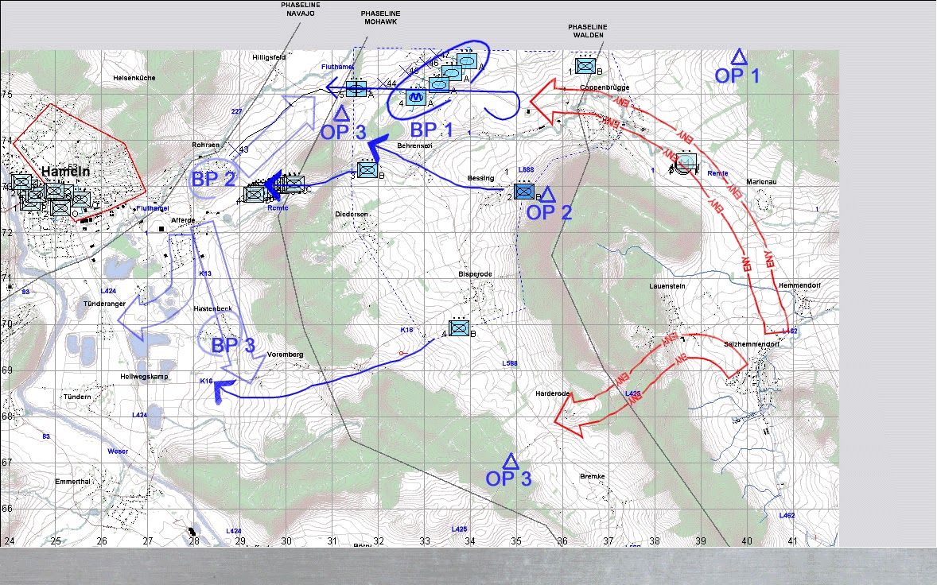
Task: Select the lowest armor unit A above unit 4 A
Action: pos(439,85)
